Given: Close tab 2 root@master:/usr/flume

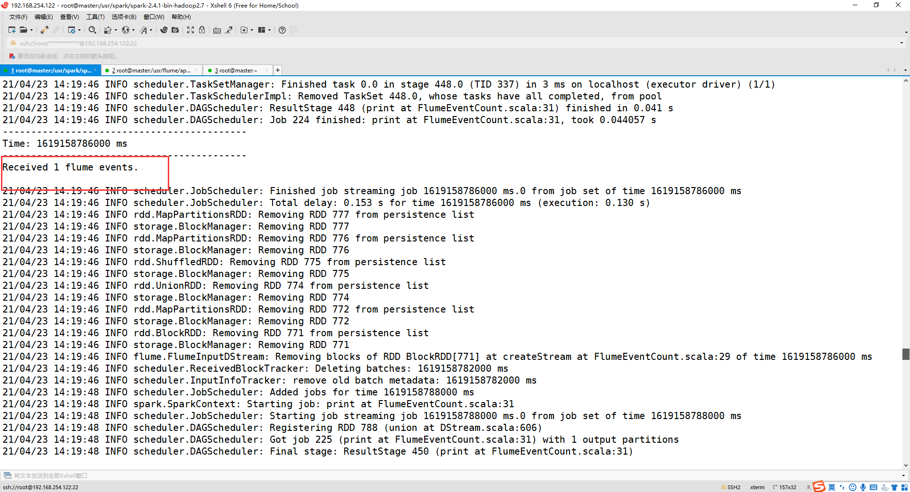Looking at the screenshot, I should [x=197, y=70].
